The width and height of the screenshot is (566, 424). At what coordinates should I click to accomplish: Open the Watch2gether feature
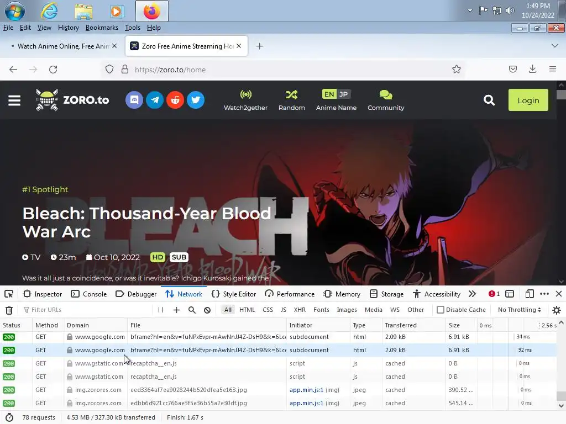coord(245,100)
